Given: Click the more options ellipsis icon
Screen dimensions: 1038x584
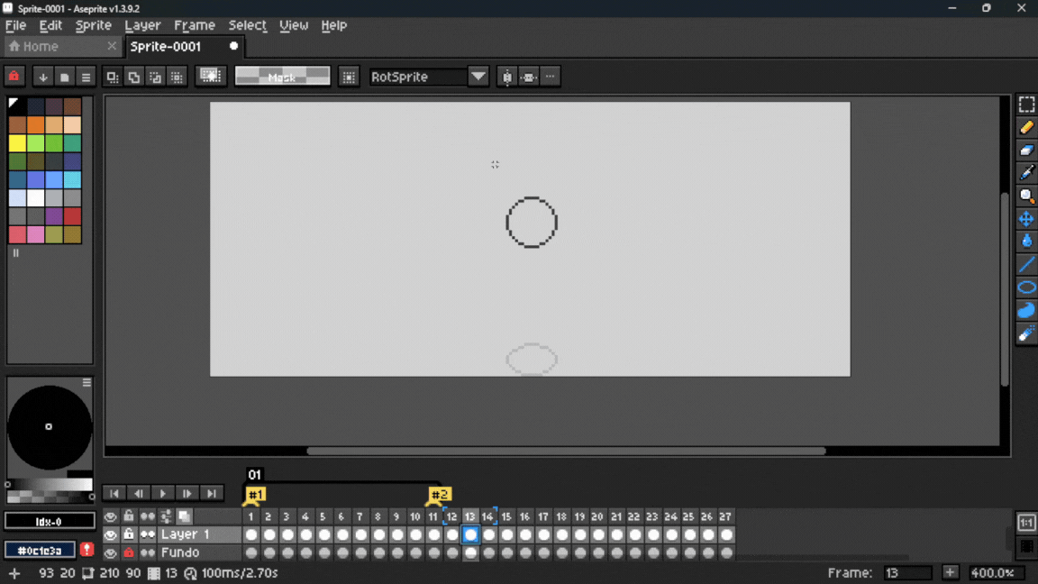Looking at the screenshot, I should tap(551, 77).
